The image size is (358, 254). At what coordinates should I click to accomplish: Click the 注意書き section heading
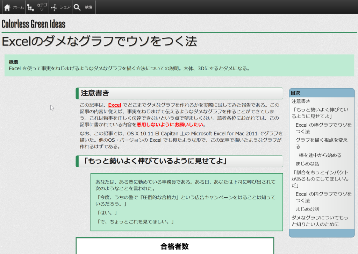point(95,93)
